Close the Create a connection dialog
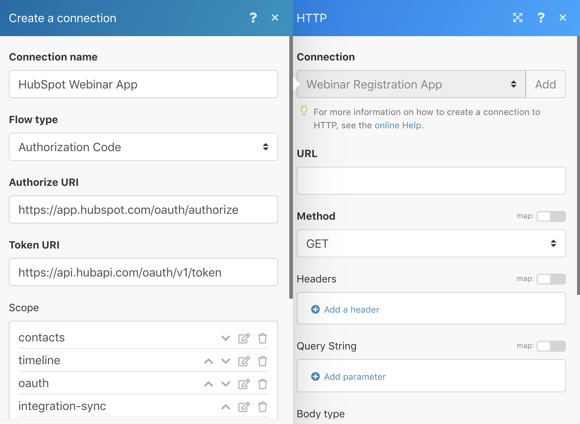580x424 pixels. tap(275, 18)
